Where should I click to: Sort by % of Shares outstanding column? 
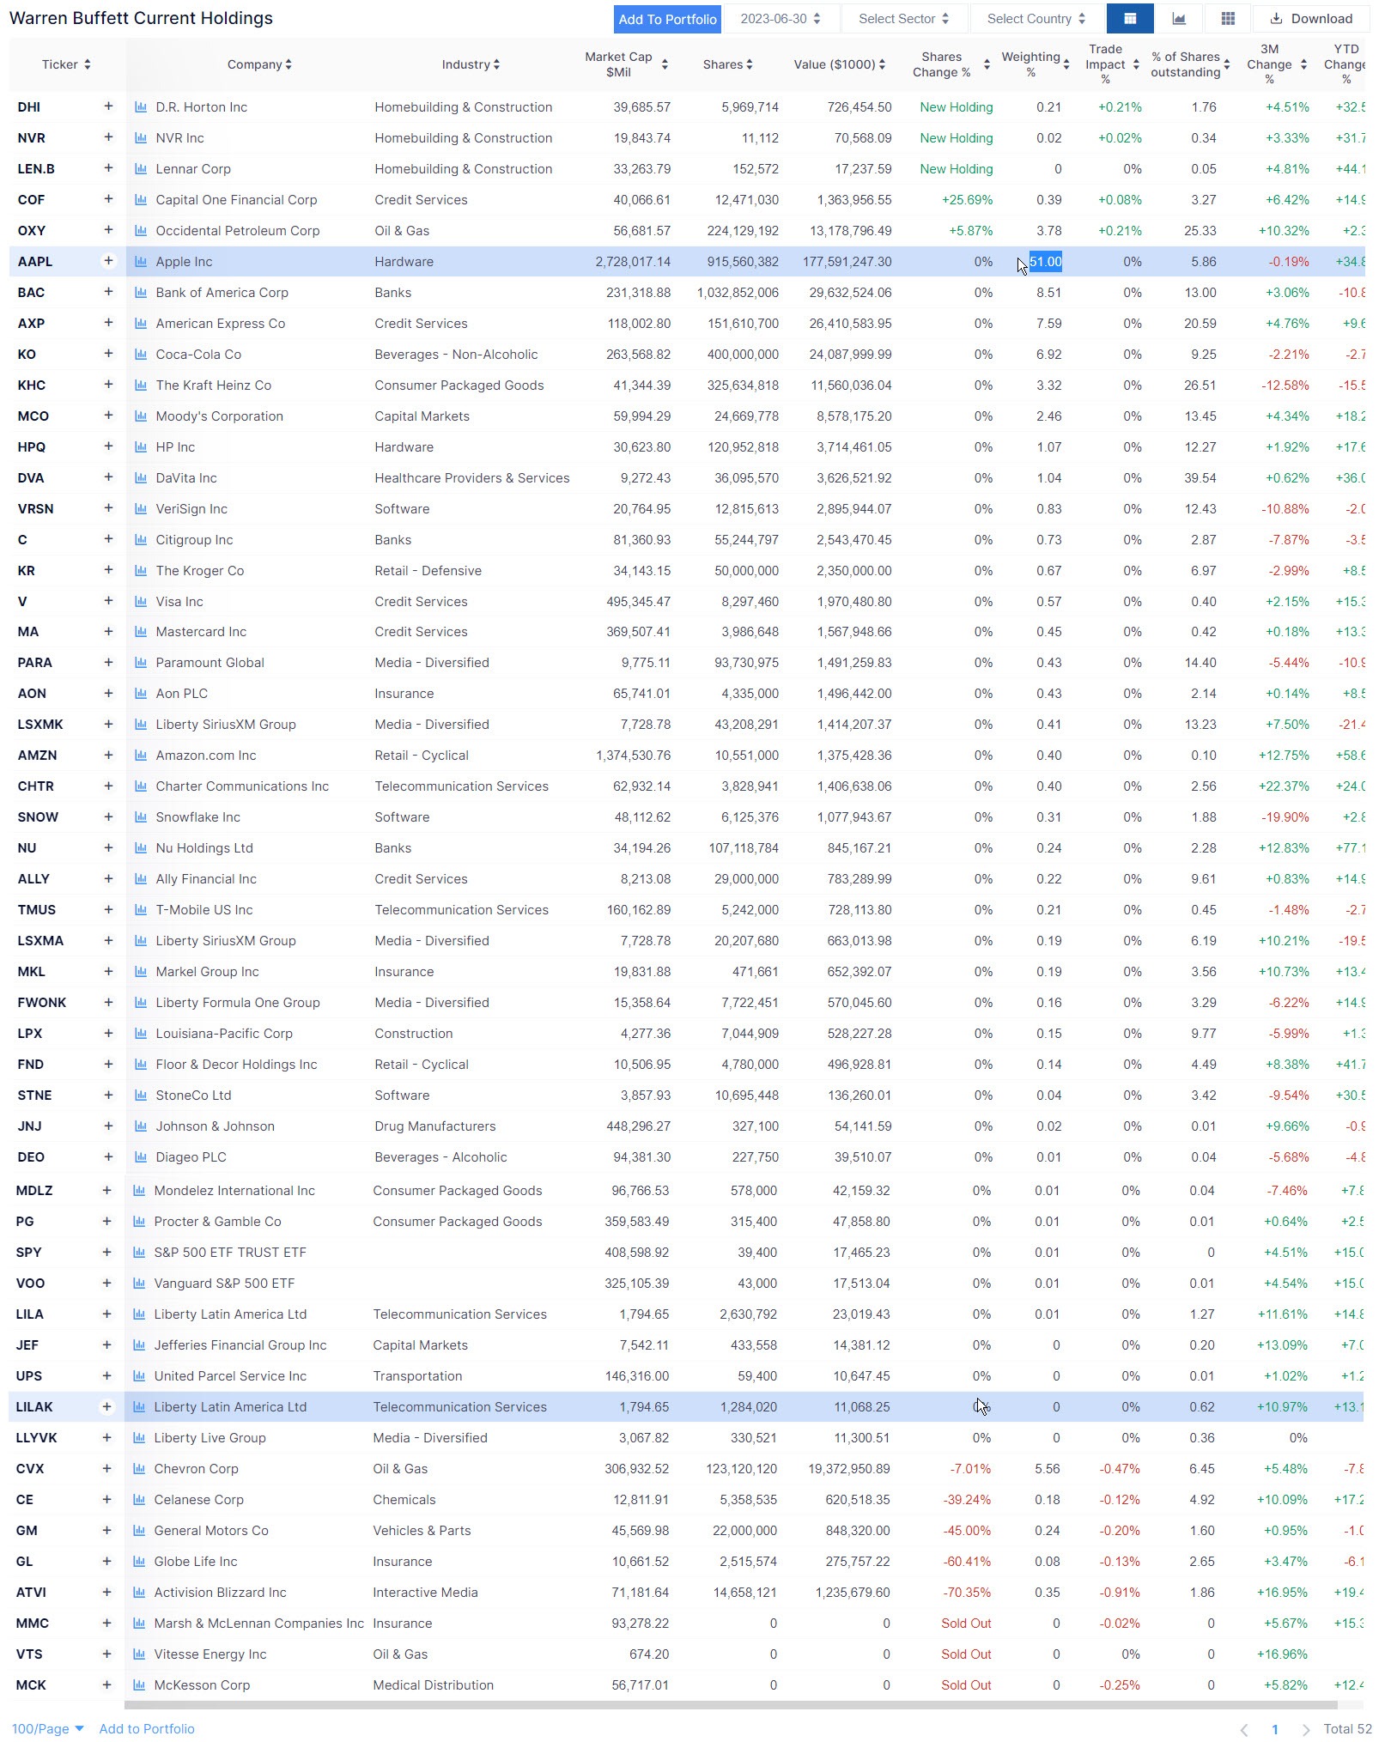1190,64
